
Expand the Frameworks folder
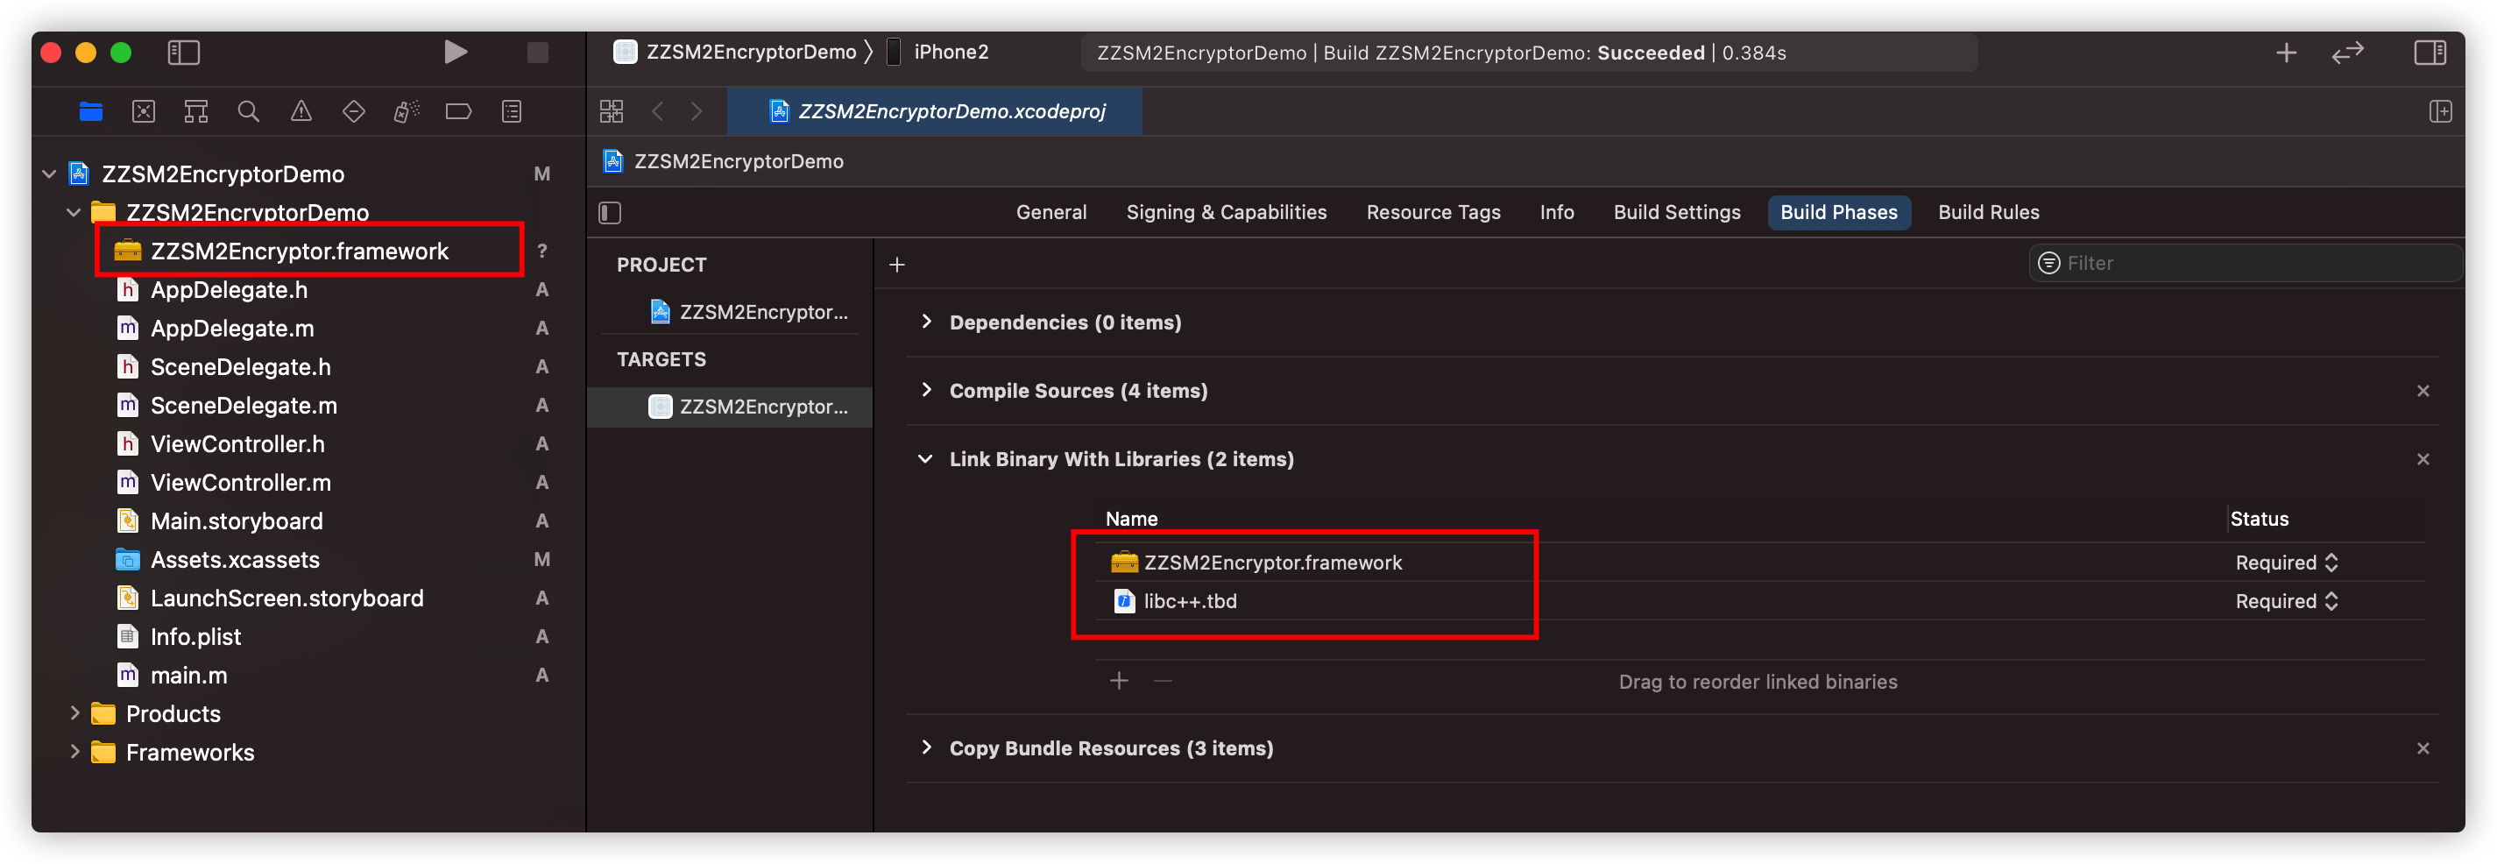pos(74,753)
